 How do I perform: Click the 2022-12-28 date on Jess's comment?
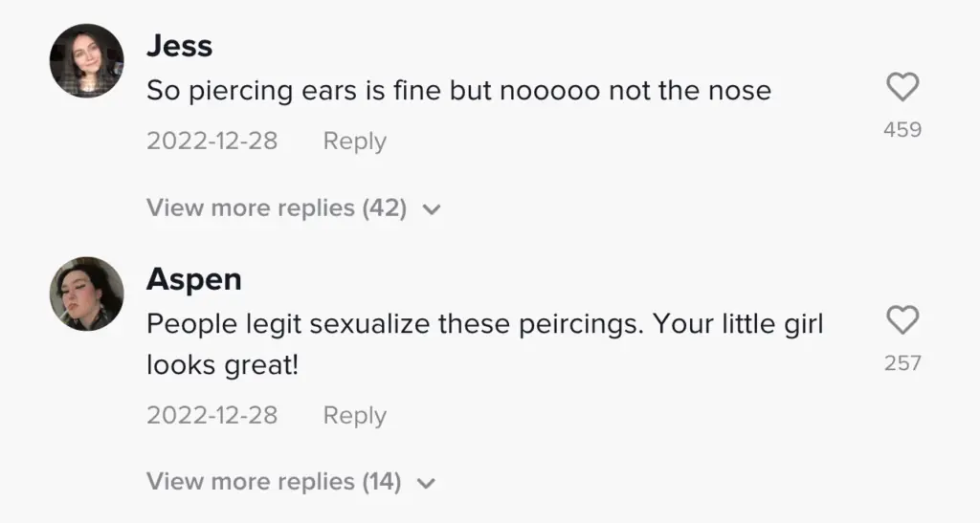click(x=212, y=142)
